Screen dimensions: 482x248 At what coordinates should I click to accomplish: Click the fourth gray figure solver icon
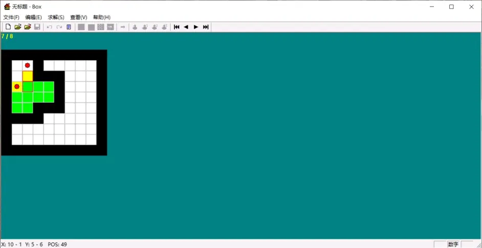(x=164, y=27)
